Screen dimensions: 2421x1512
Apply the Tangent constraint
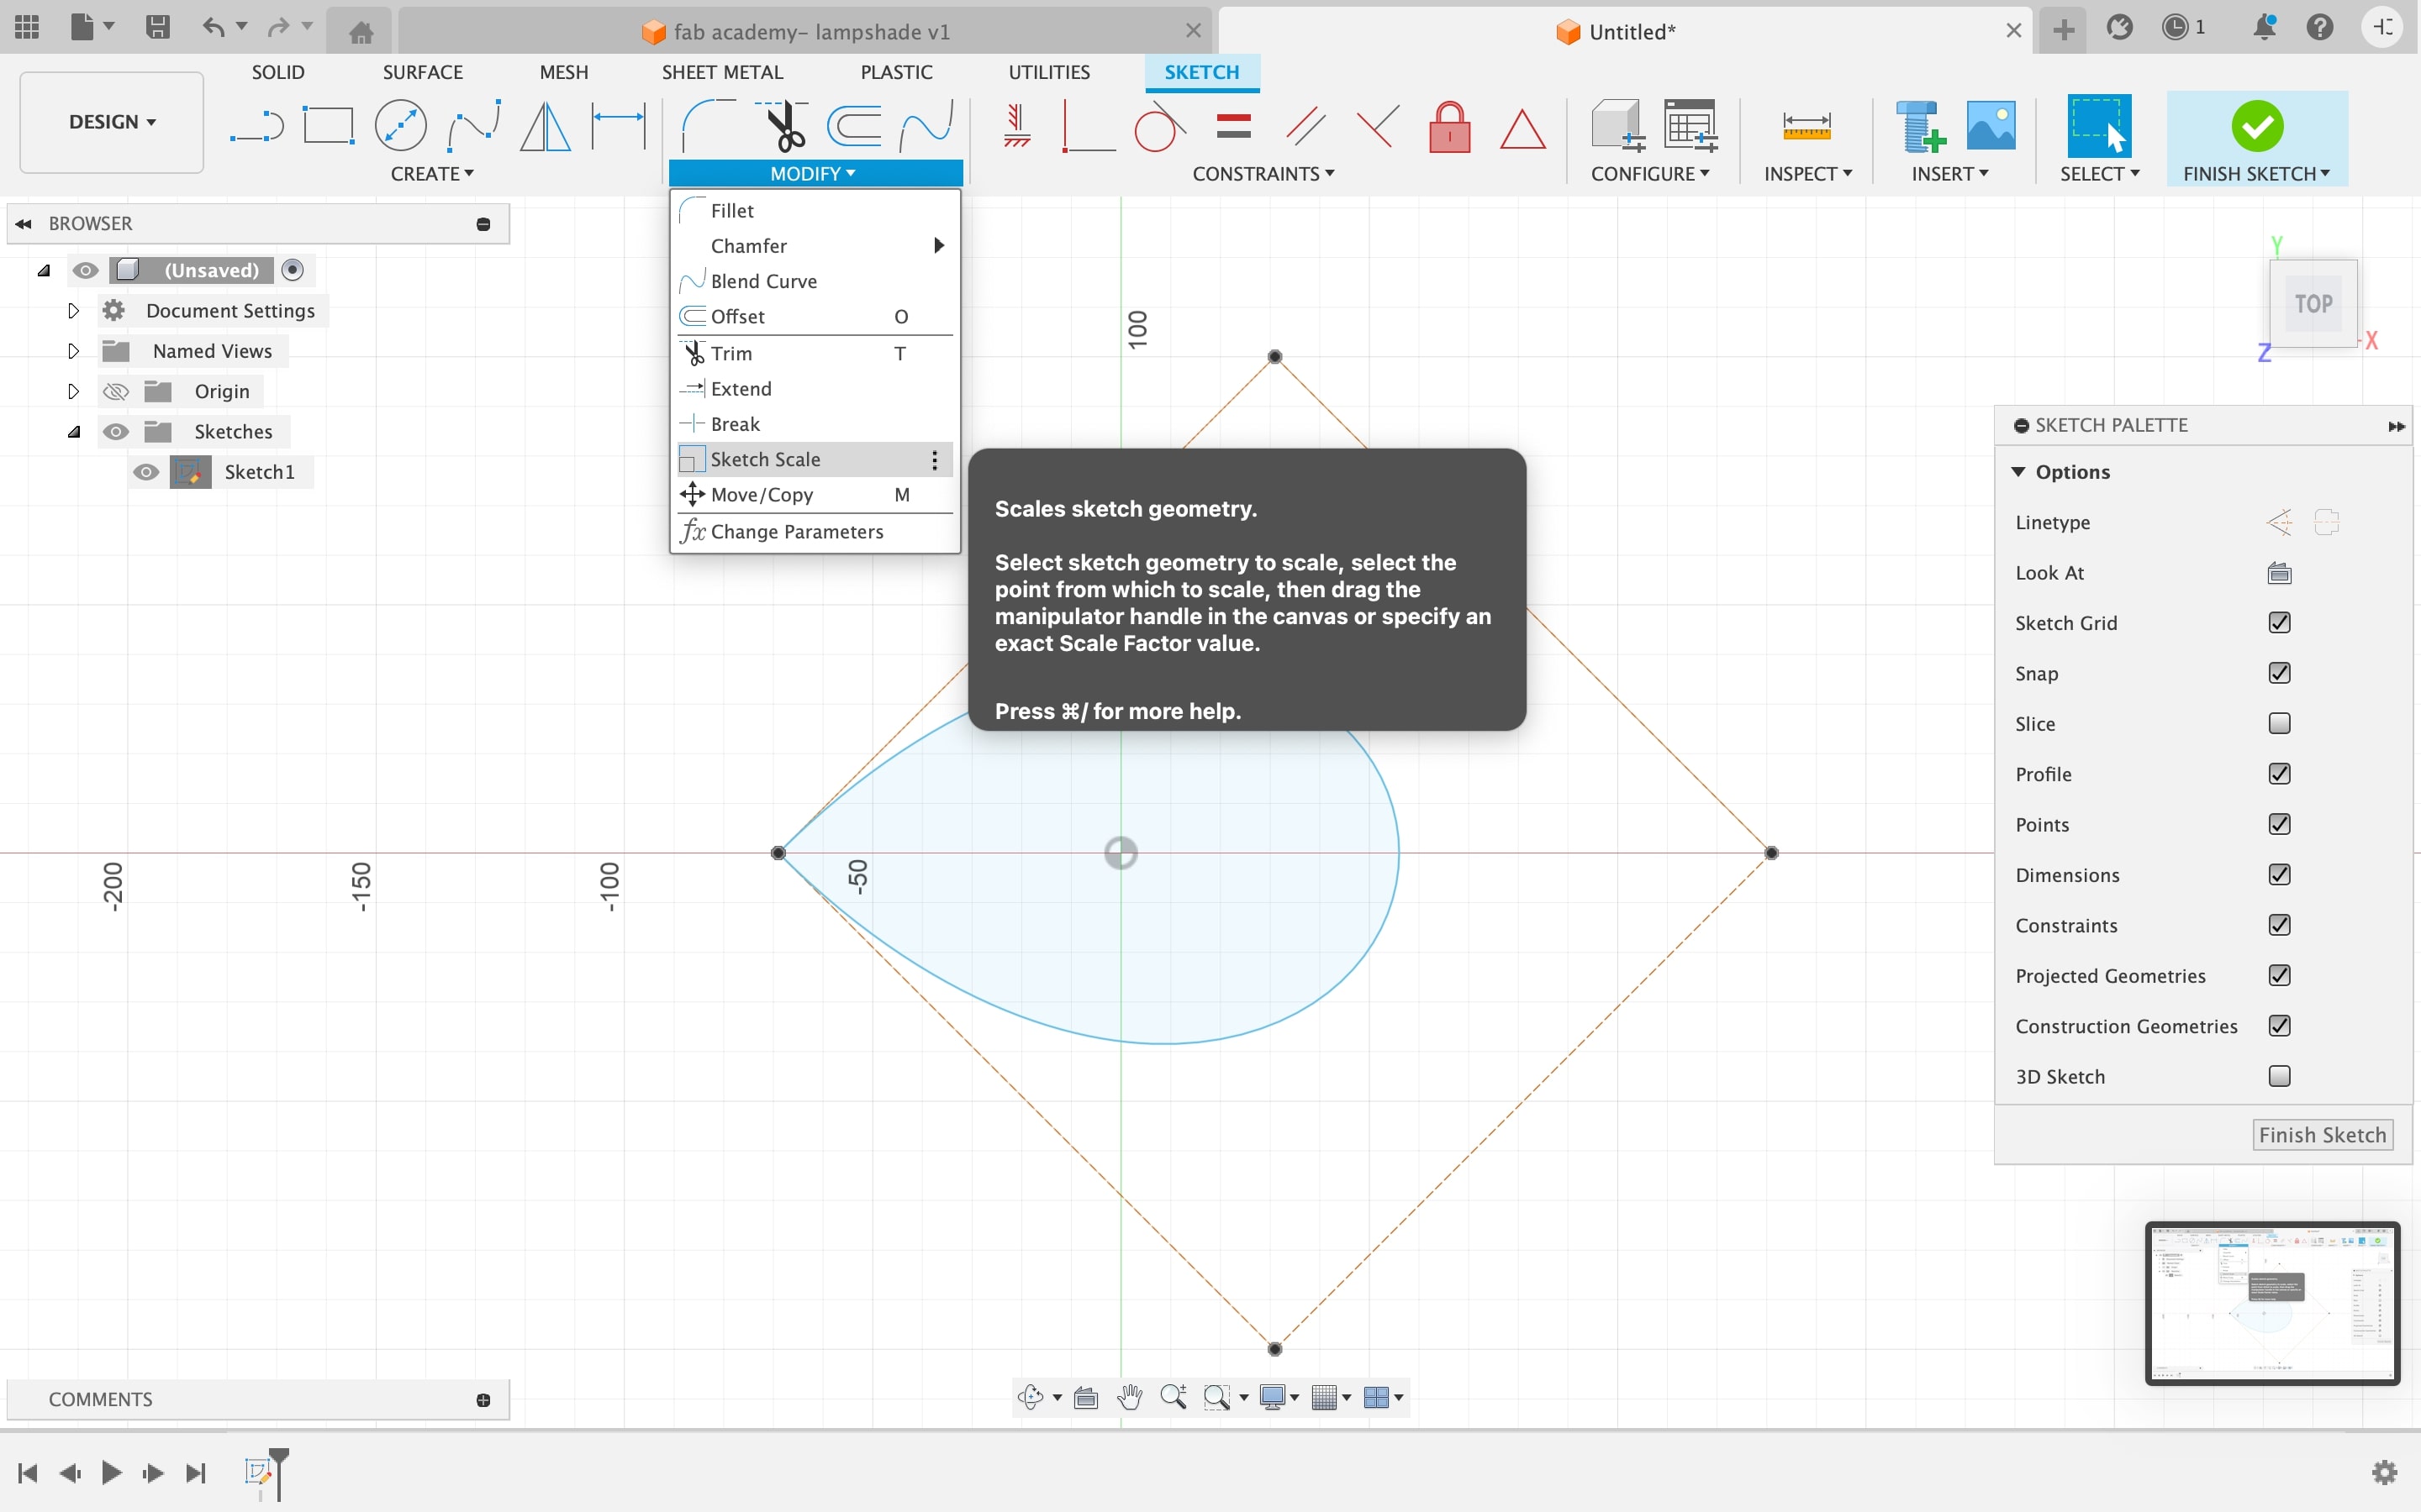pos(1159,127)
